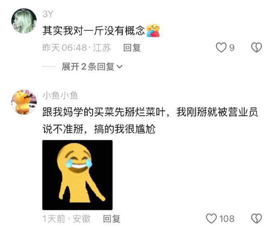274x229 pixels.
Task: Like 小鱼小鱼's comment with 108 likes
Action: 211,219
